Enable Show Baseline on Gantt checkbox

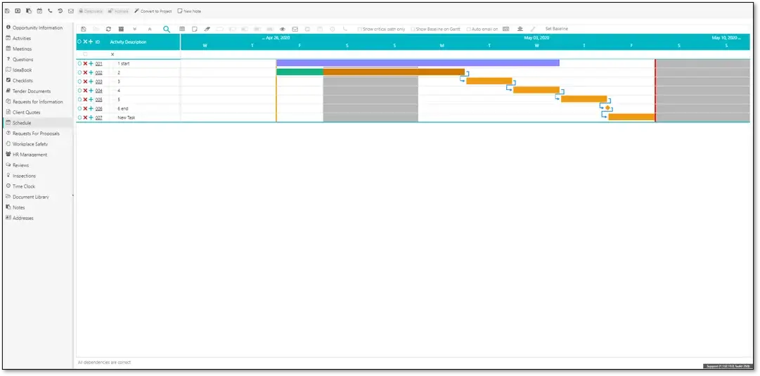click(x=413, y=29)
